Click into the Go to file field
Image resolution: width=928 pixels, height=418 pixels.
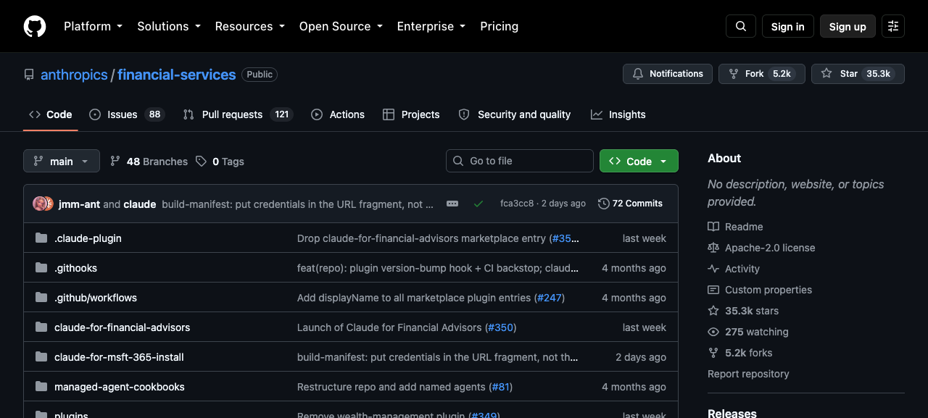coord(520,161)
